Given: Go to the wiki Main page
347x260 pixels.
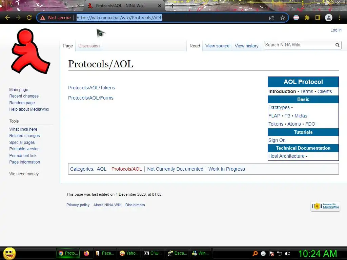Looking at the screenshot, I should point(19,89).
